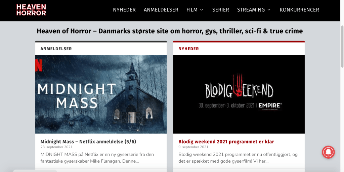
Task: Open the Blodig Weekend poster thumbnail
Action: 239,94
